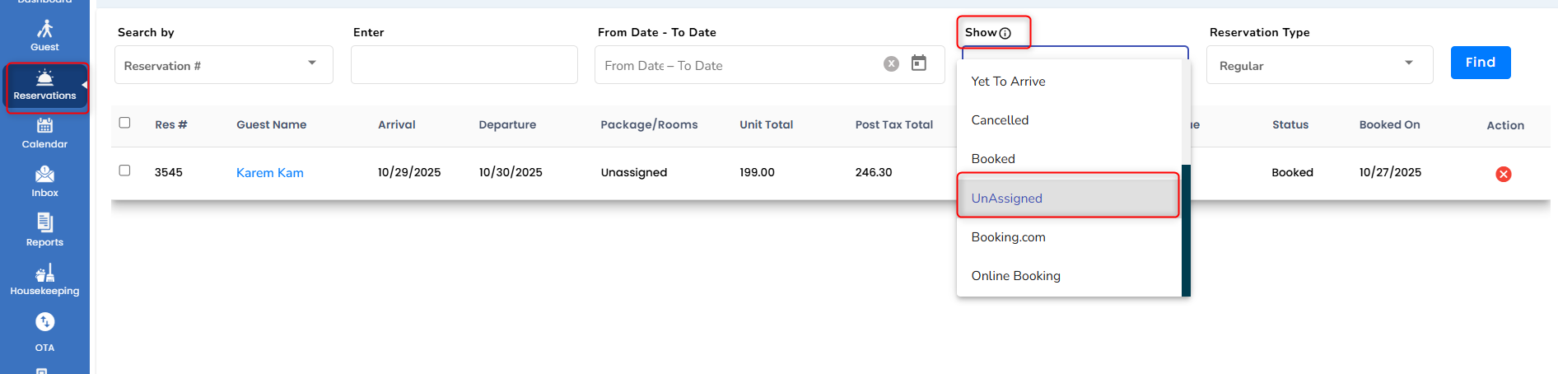Image resolution: width=1558 pixels, height=374 pixels.
Task: Select UnAssigned from the Show list
Action: pyautogui.click(x=1007, y=198)
